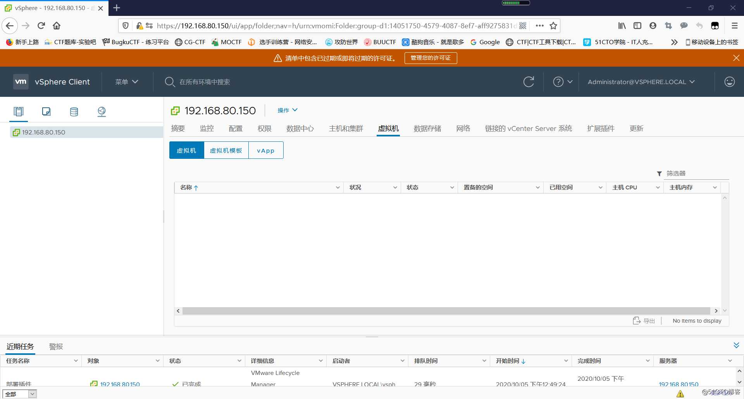Open the 警报 alarms tab

click(x=56, y=346)
